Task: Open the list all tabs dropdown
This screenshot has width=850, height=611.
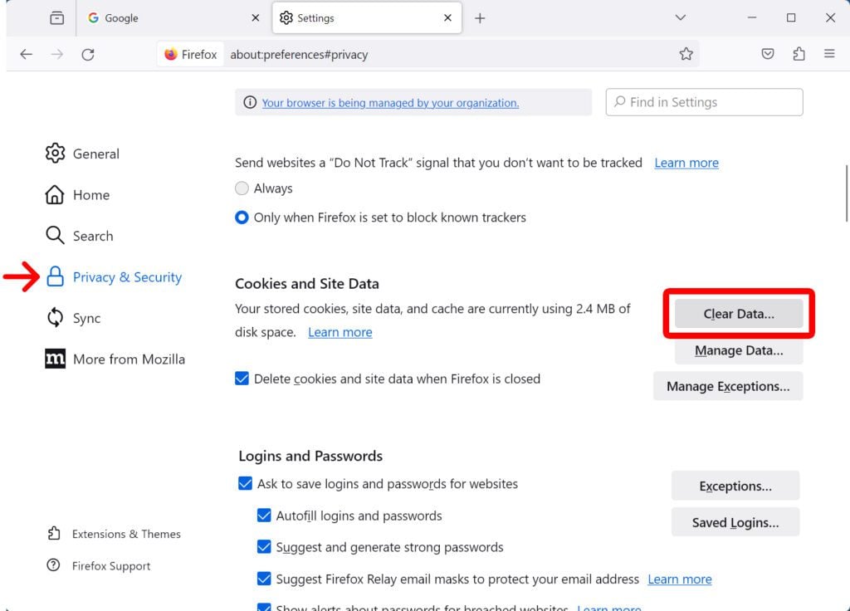Action: coord(680,17)
